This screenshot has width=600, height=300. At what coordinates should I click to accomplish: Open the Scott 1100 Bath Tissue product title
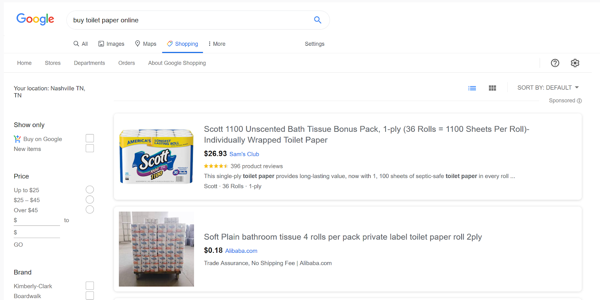366,134
